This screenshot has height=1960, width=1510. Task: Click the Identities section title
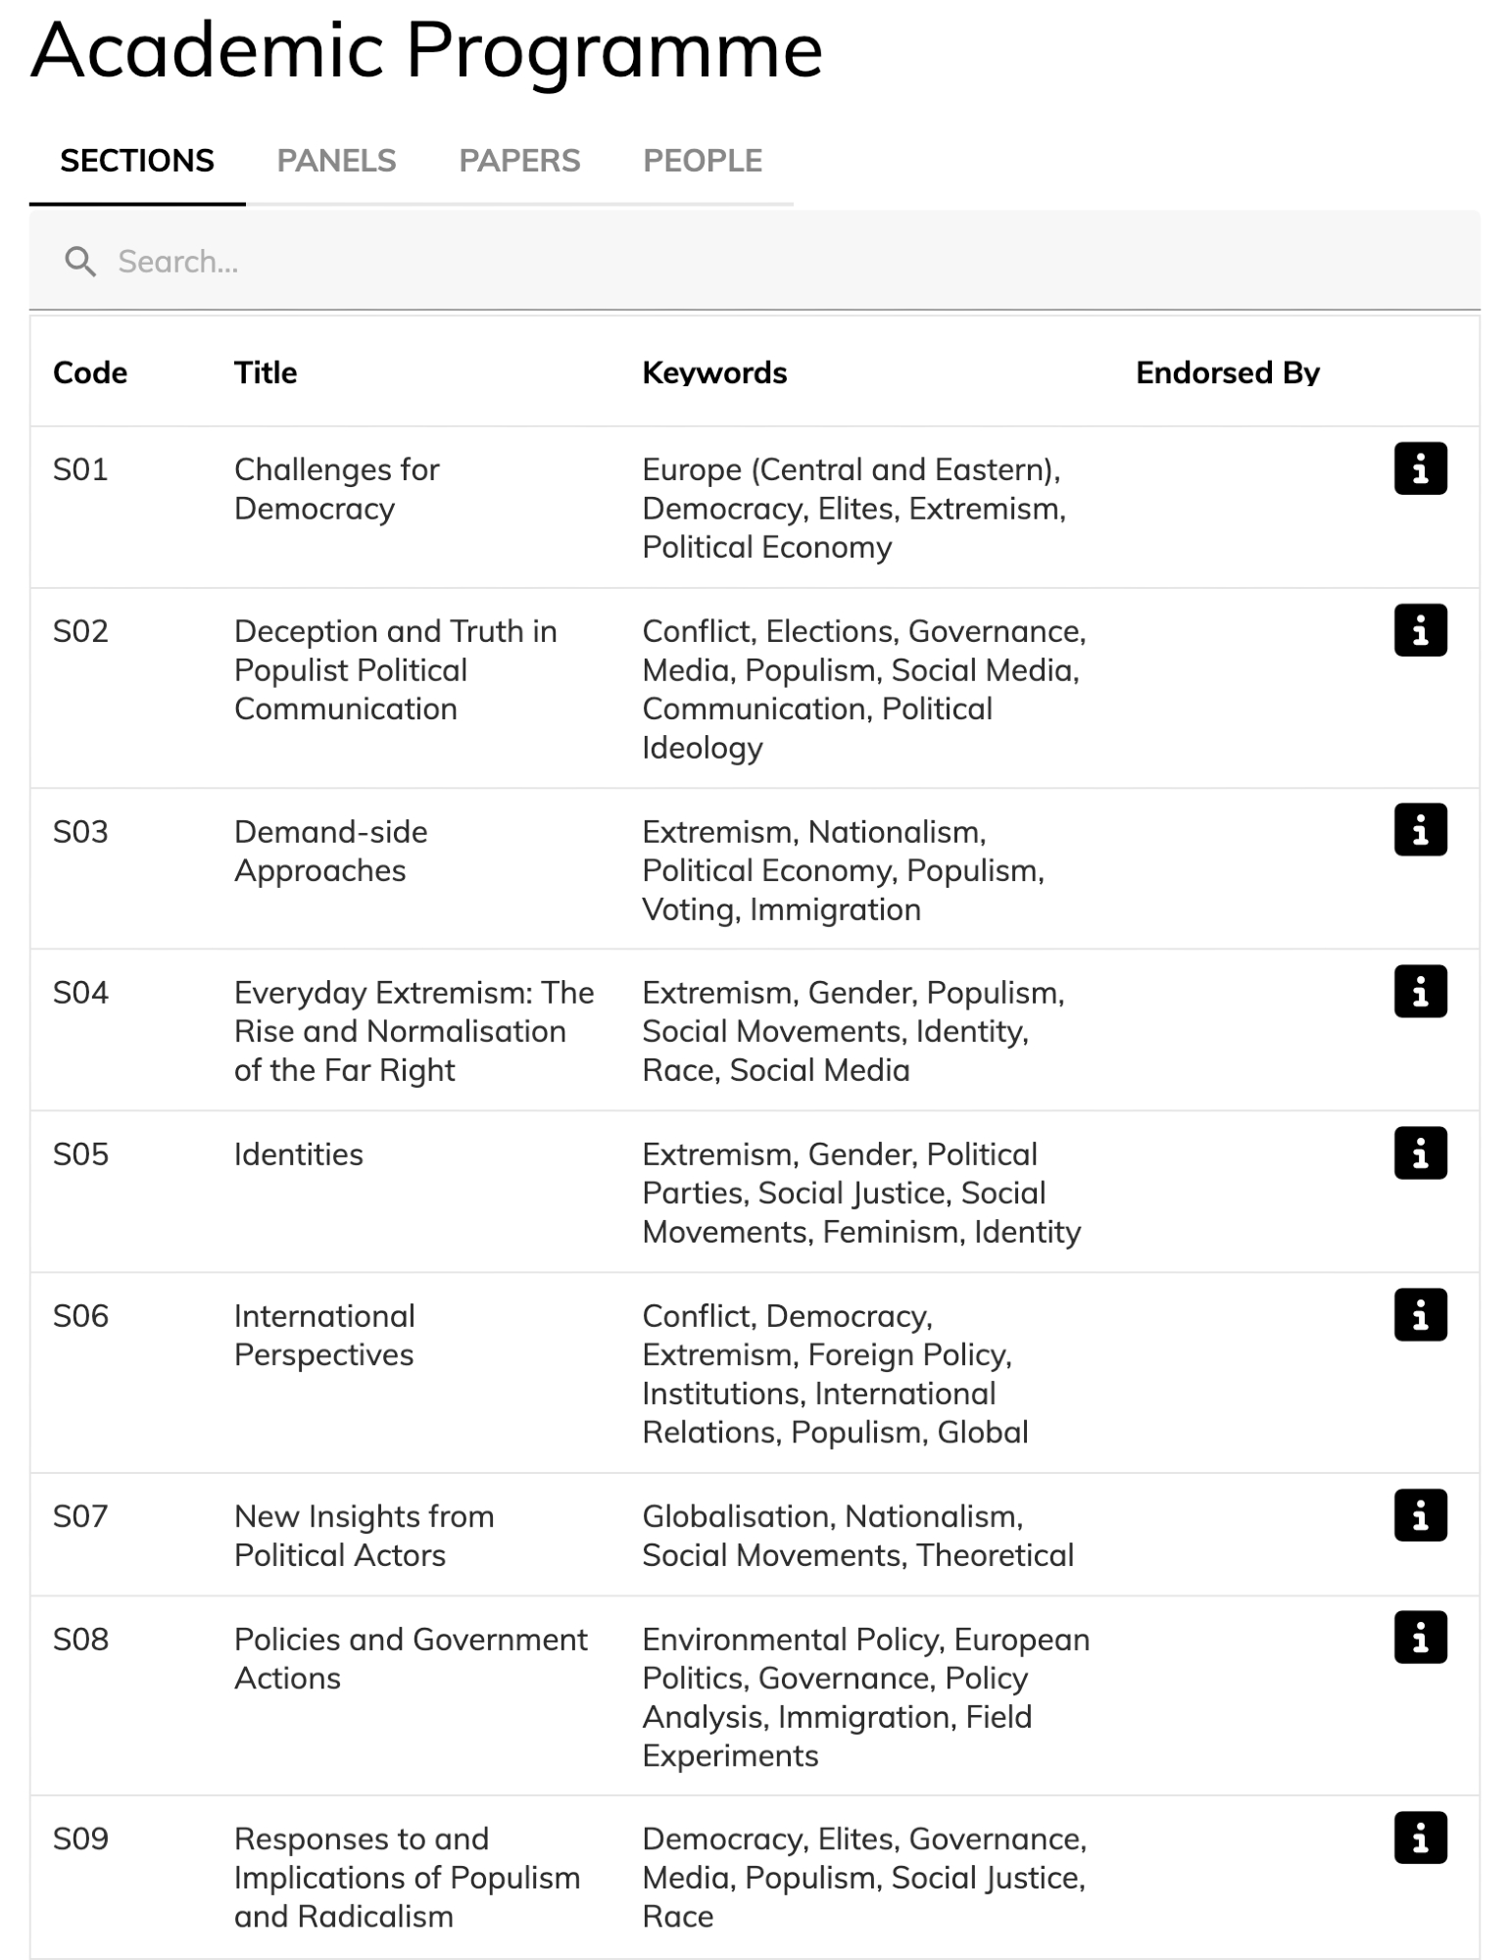299,1154
